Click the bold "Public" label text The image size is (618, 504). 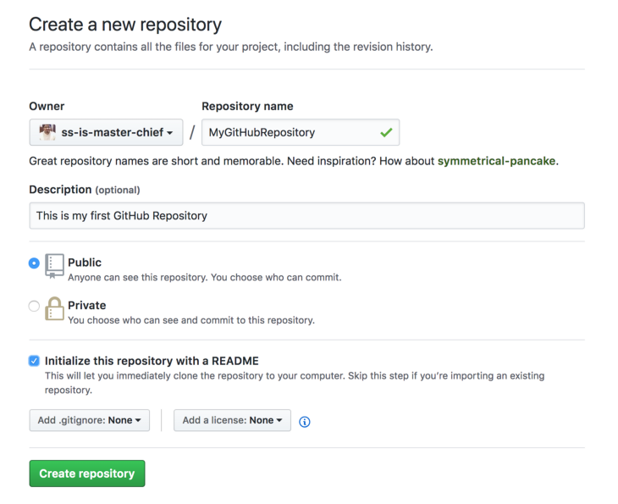(x=85, y=263)
